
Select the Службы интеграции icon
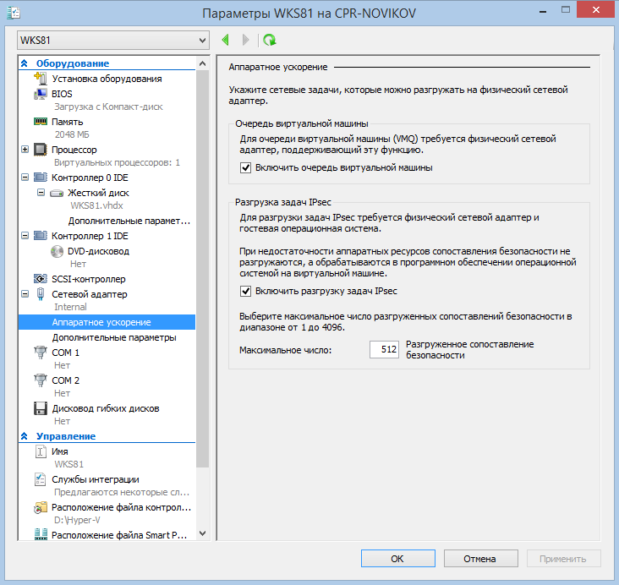pos(41,480)
